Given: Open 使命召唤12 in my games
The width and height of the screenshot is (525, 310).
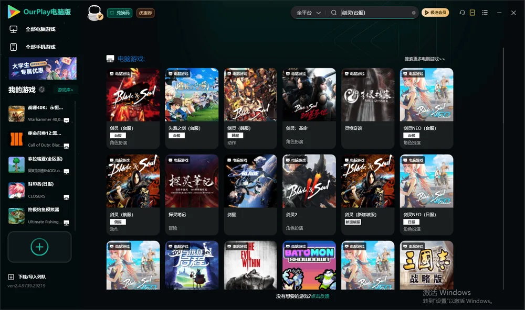Looking at the screenshot, I should pyautogui.click(x=39, y=139).
